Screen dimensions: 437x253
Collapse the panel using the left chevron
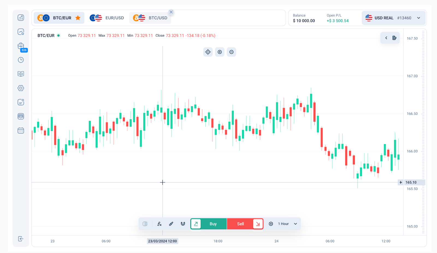tap(386, 38)
